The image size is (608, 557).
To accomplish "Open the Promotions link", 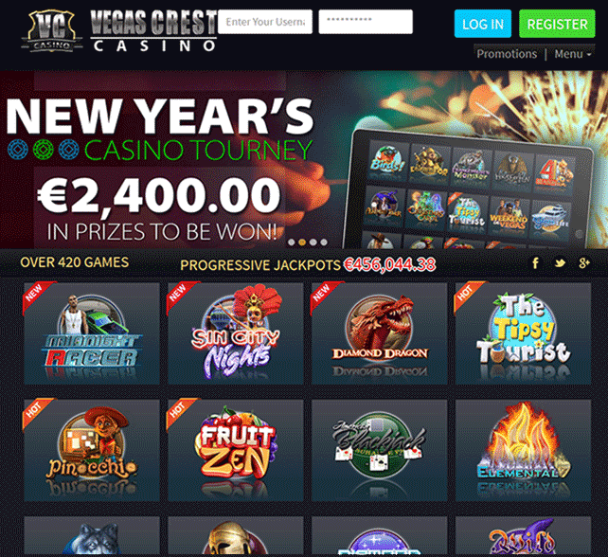I will [x=507, y=54].
